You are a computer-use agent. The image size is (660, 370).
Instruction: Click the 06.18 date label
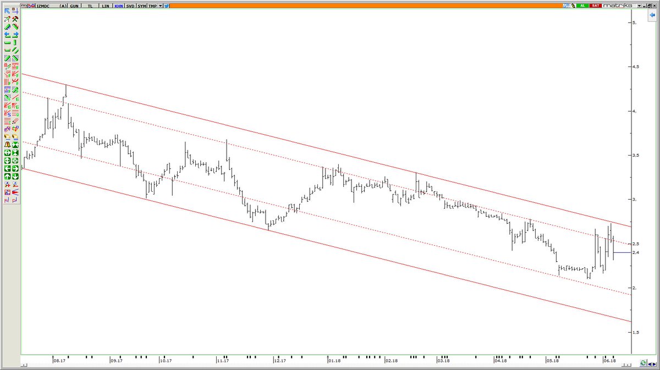click(x=609, y=361)
